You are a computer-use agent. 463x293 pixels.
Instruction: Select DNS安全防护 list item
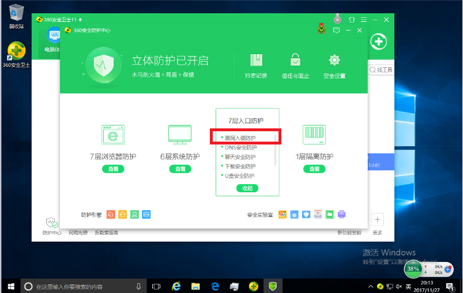point(240,147)
